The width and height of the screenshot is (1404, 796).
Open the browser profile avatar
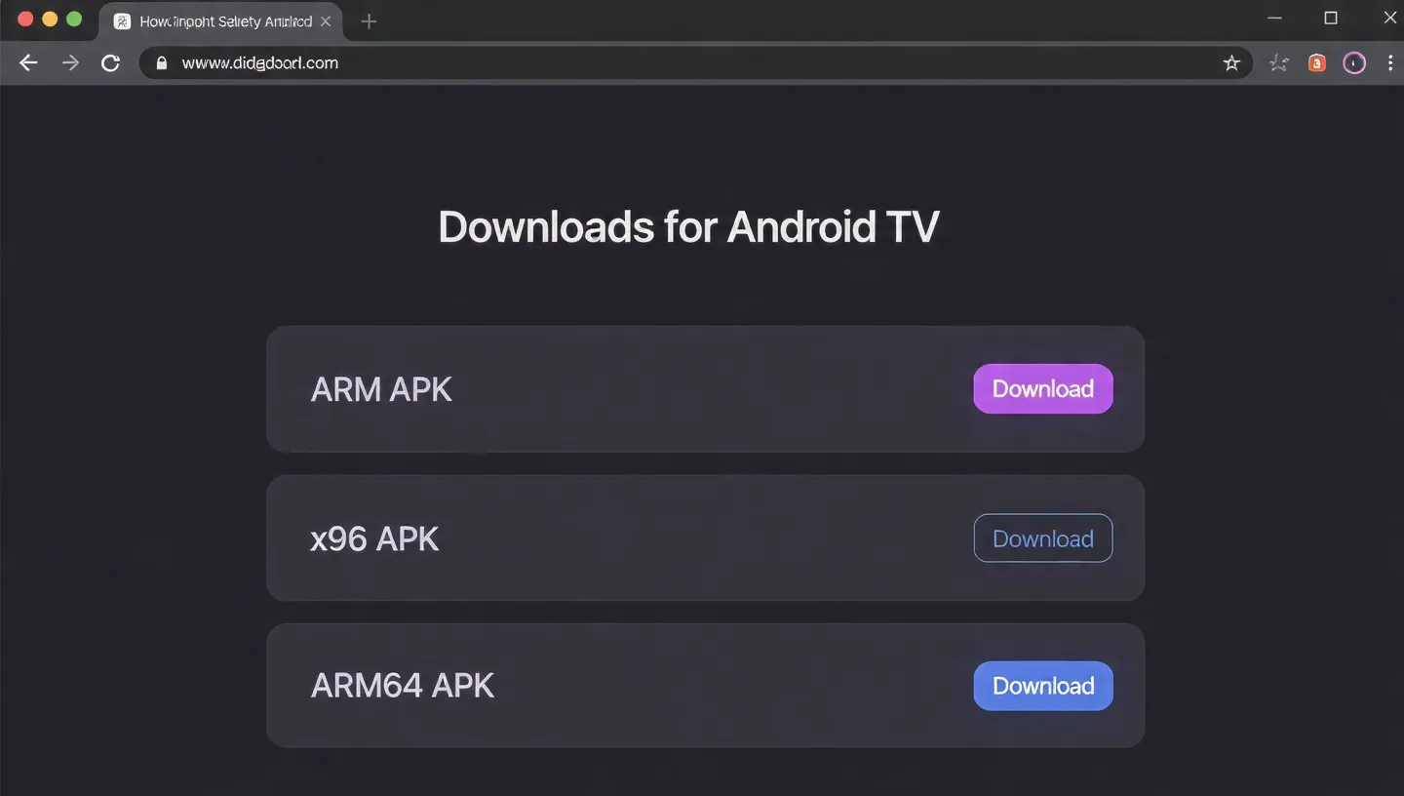[1353, 62]
